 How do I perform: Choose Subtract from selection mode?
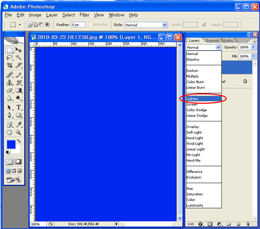pos(41,24)
